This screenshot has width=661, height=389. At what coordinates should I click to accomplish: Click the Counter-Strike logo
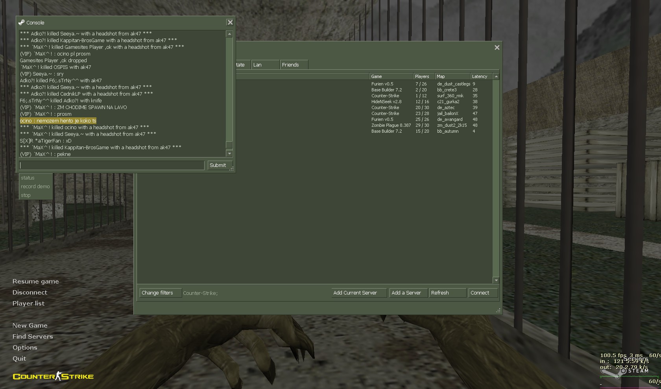click(53, 376)
